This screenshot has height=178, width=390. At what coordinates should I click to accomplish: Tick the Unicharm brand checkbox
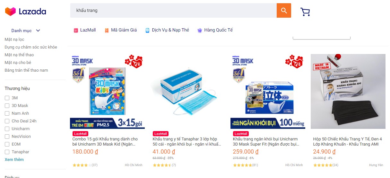tap(7, 129)
